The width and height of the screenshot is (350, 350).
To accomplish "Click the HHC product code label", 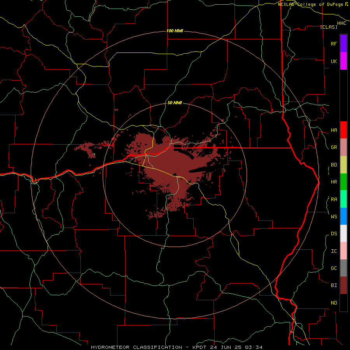I will tap(342, 23).
